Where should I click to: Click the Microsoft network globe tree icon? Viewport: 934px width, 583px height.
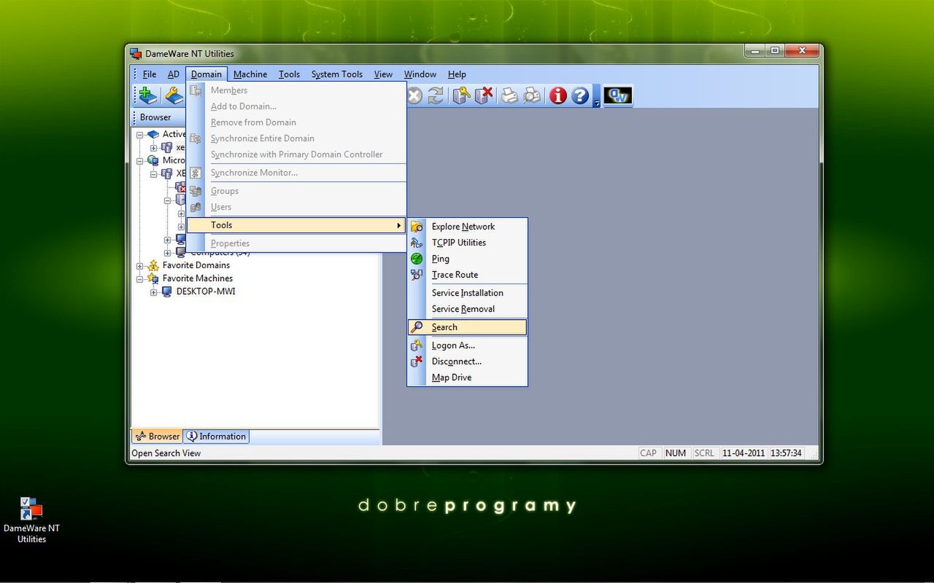point(153,160)
